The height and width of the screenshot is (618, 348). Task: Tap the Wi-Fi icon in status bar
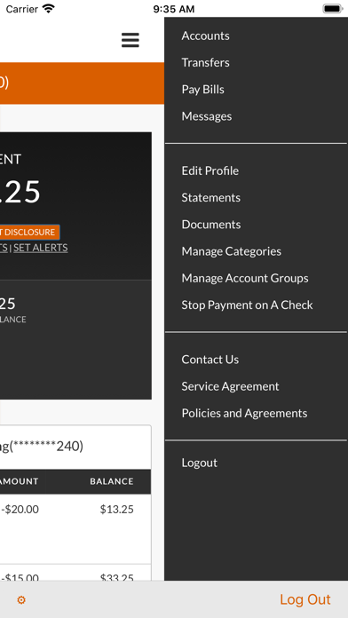(x=49, y=8)
